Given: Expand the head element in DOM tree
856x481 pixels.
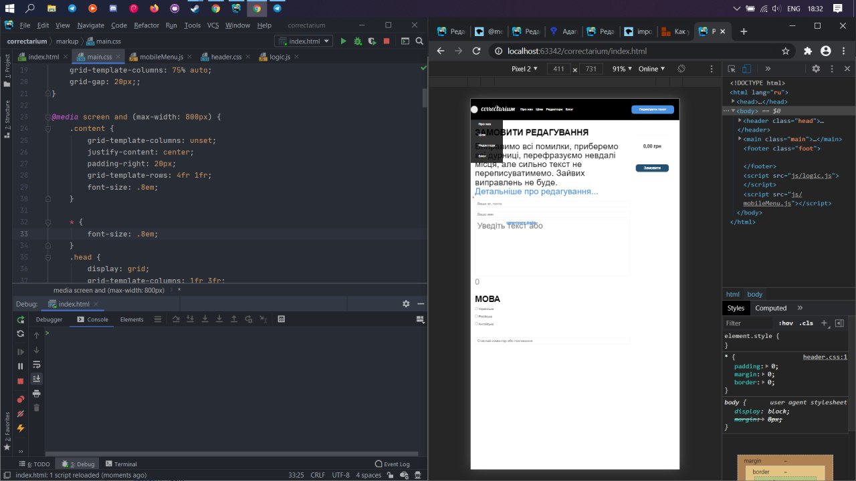Looking at the screenshot, I should coord(734,102).
